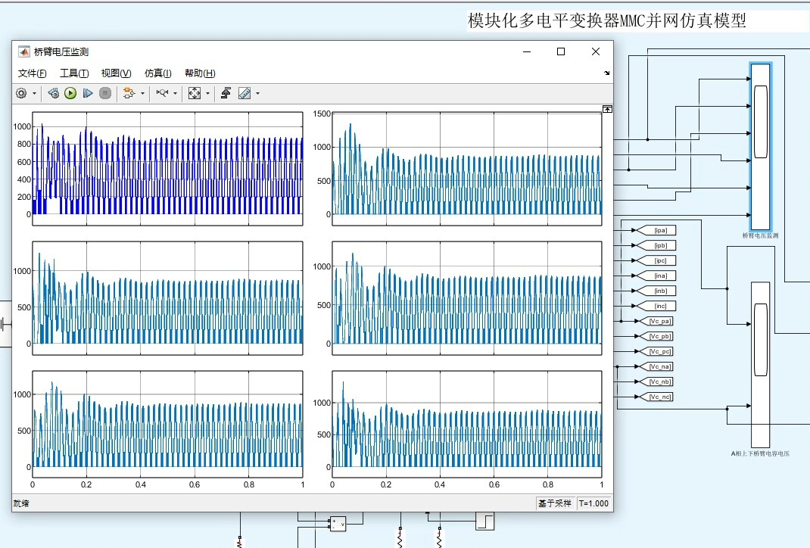The width and height of the screenshot is (810, 548).
Task: Click the scale axes limits icon
Action: 195,94
